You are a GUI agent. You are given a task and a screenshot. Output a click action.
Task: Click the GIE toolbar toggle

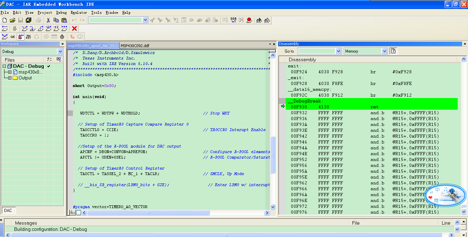[x=13, y=37]
